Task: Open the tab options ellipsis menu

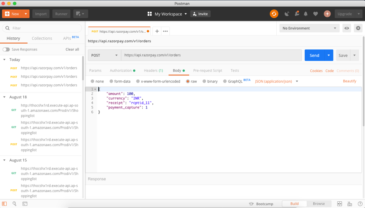Action: pos(165,31)
